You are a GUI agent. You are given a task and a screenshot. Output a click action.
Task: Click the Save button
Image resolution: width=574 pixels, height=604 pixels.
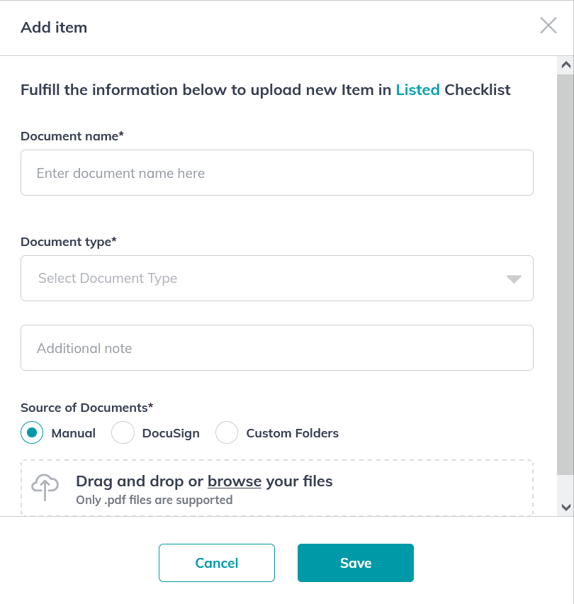click(x=356, y=563)
